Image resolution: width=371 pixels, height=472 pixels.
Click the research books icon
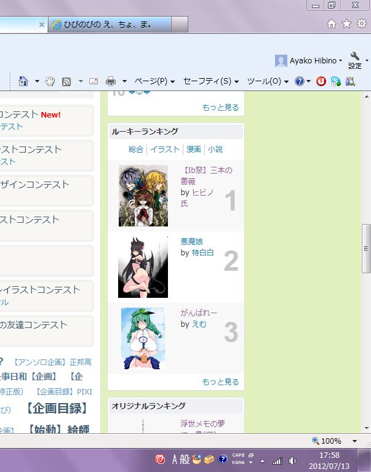[x=350, y=81]
